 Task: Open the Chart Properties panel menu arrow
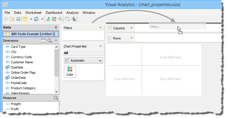[x=100, y=46]
